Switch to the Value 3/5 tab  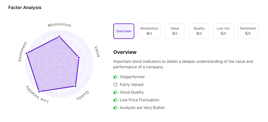pyautogui.click(x=175, y=31)
